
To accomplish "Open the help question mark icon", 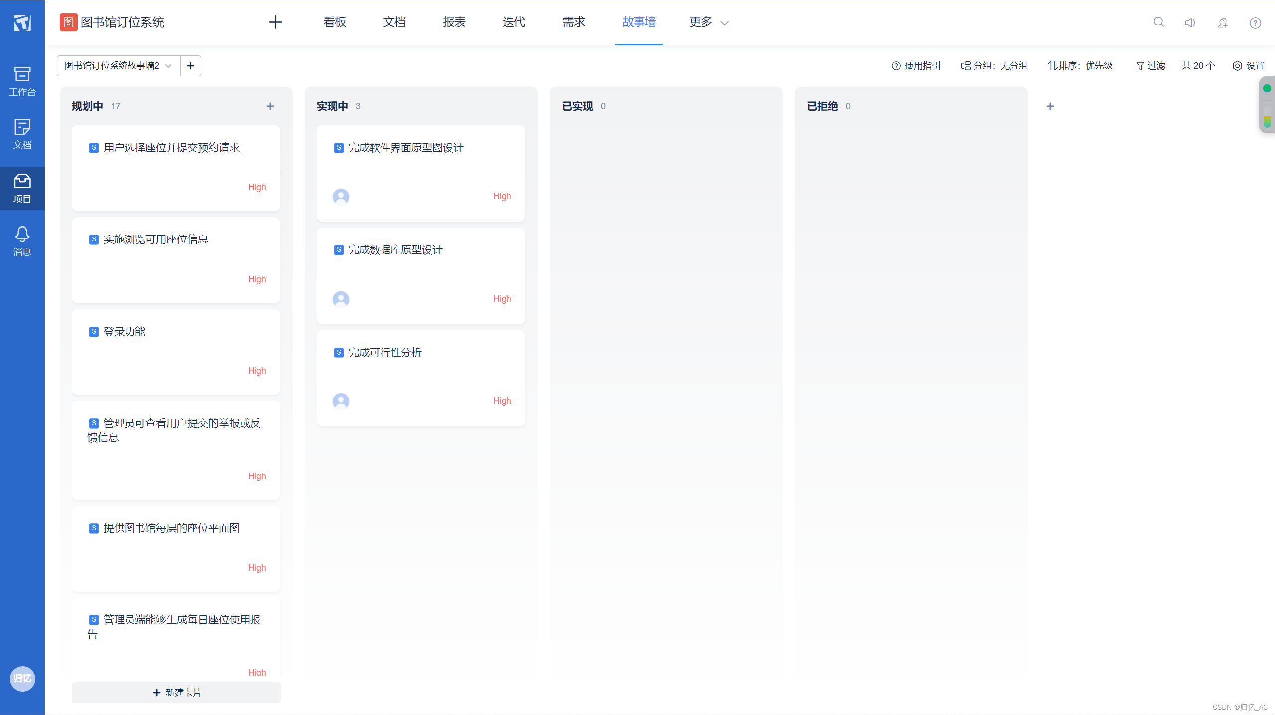I will tap(1255, 23).
